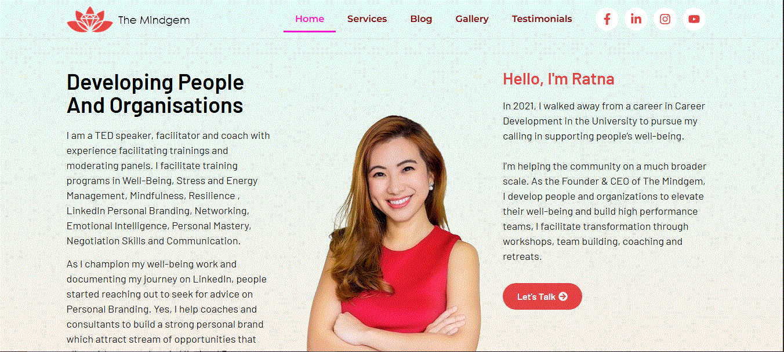This screenshot has width=784, height=352.
Task: Click the paragraph starting 'In 2021'
Action: 604,122
